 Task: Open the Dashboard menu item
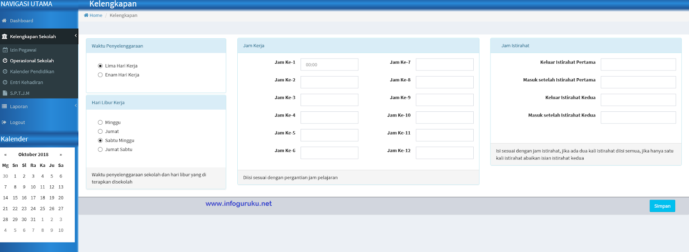point(39,21)
